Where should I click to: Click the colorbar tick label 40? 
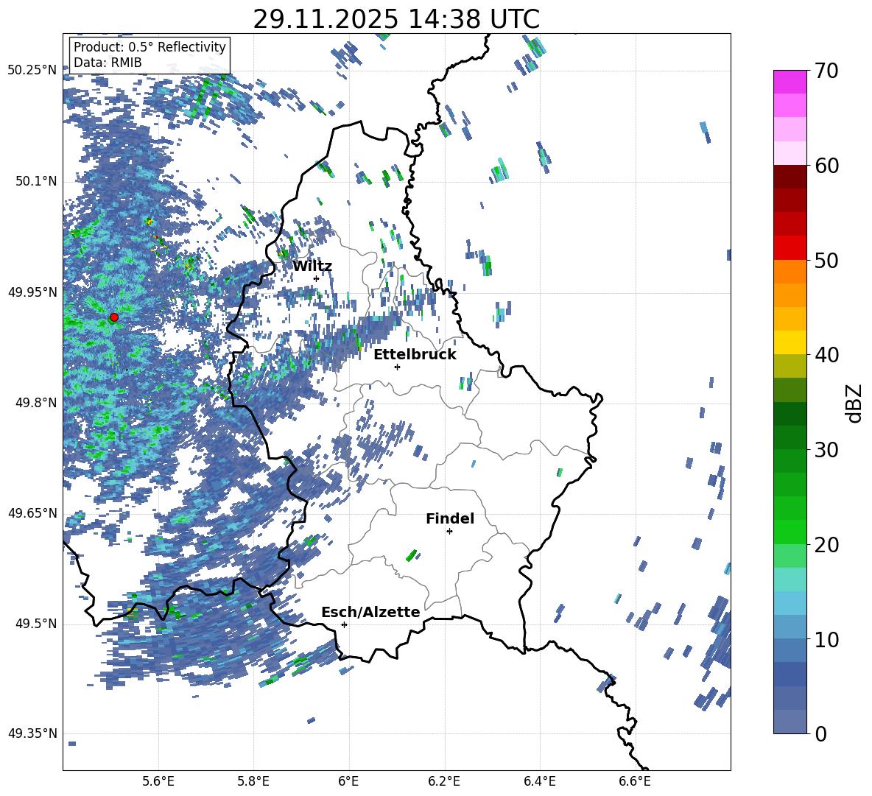click(x=826, y=355)
